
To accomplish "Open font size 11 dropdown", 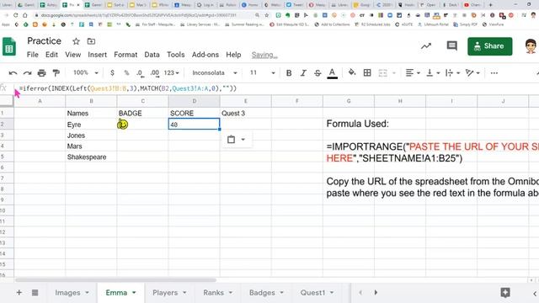I will [x=262, y=73].
